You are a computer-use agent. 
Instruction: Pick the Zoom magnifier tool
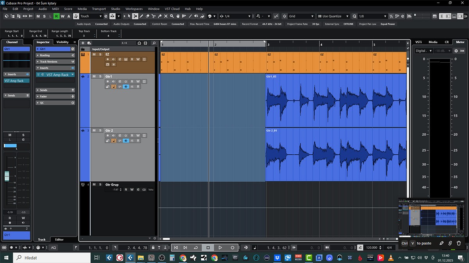(172, 16)
